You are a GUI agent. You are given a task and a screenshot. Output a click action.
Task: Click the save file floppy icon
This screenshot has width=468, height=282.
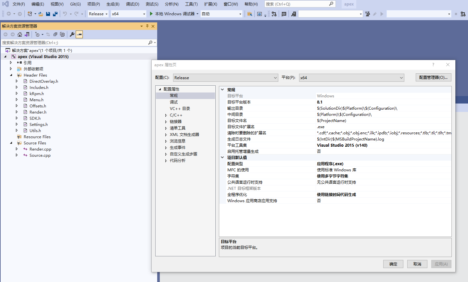(48, 14)
